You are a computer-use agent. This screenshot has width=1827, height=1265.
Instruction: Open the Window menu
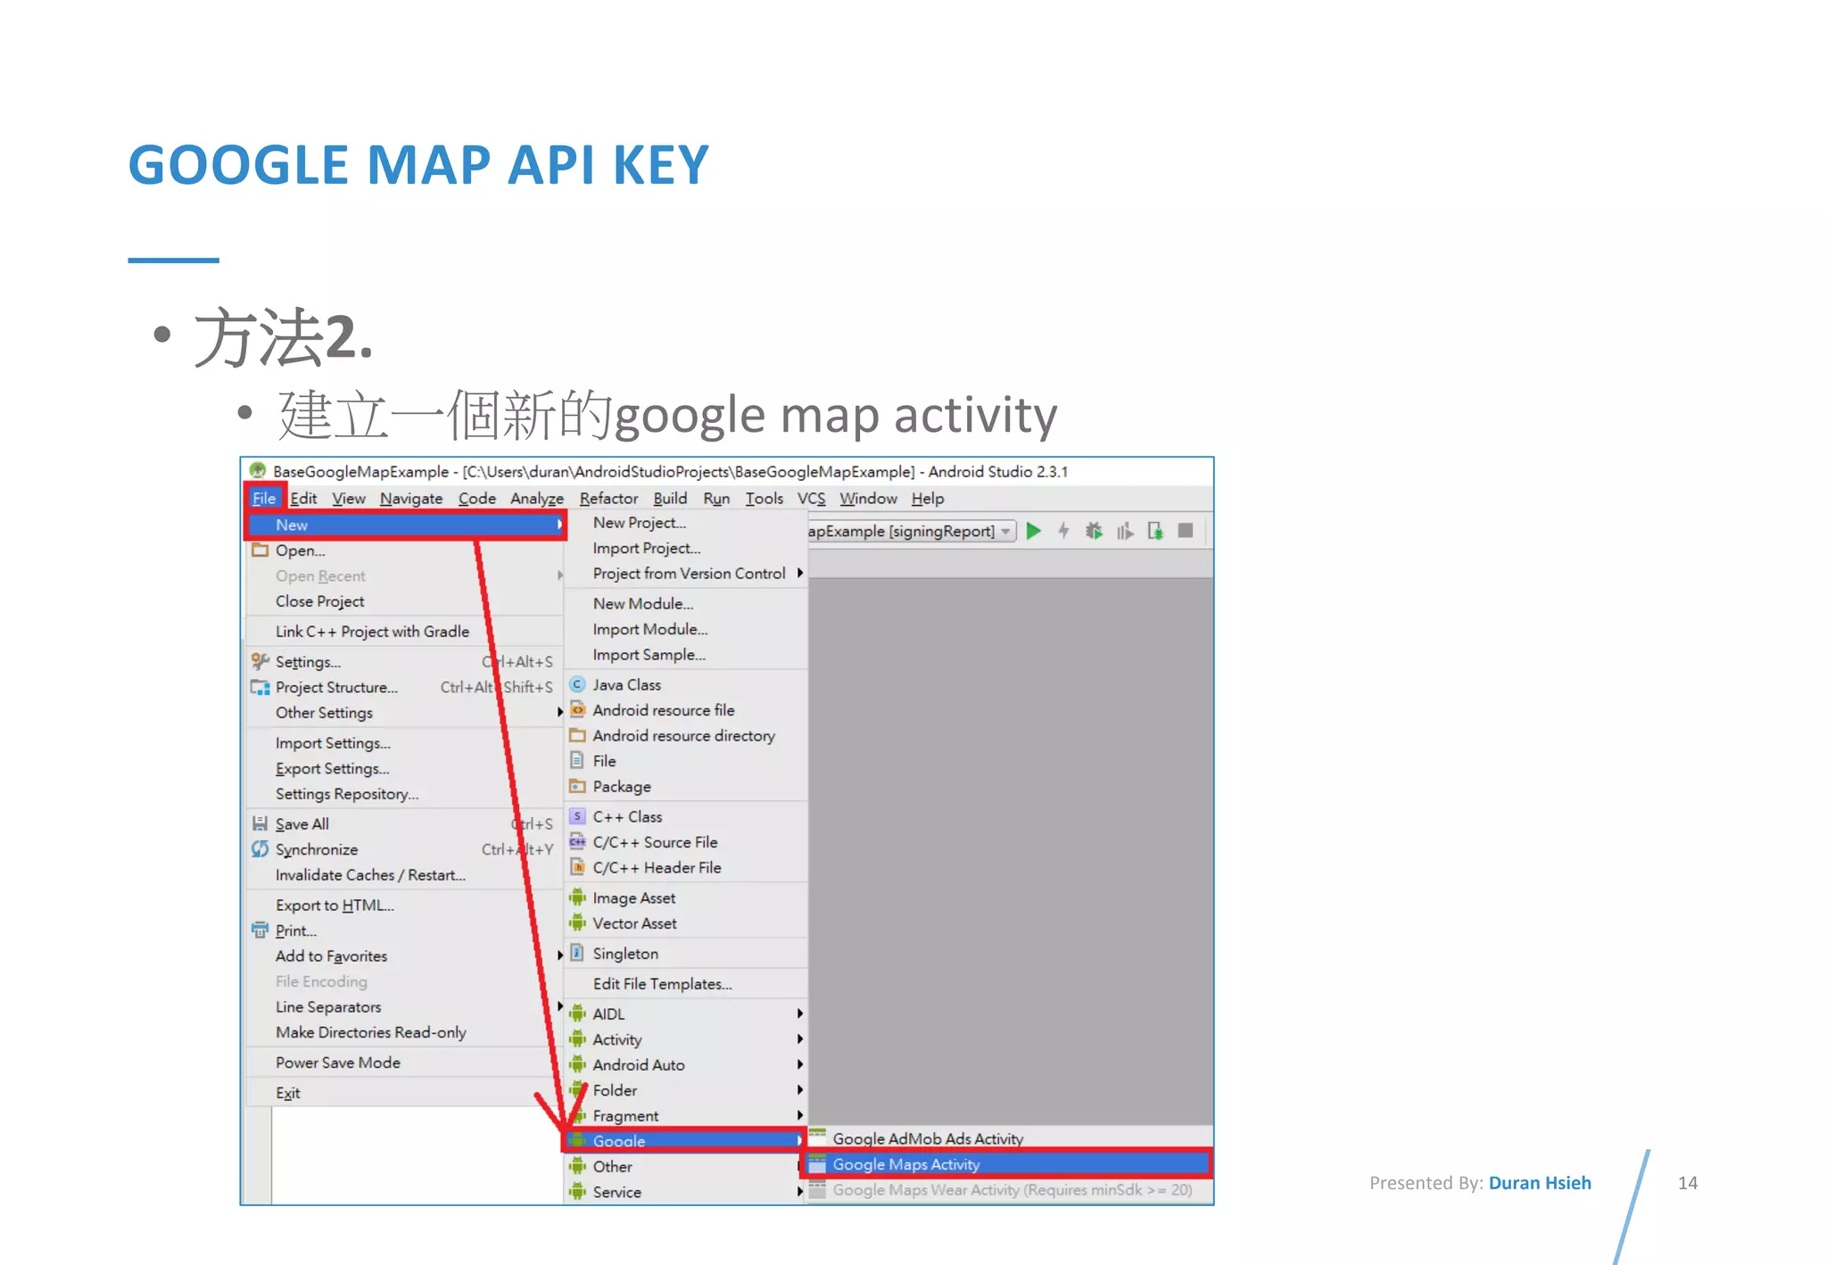click(868, 499)
